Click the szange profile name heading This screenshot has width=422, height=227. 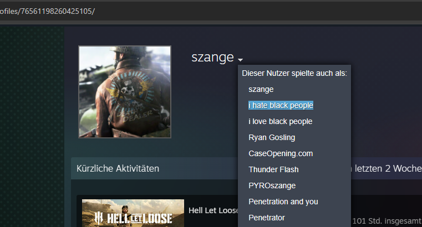click(x=212, y=57)
